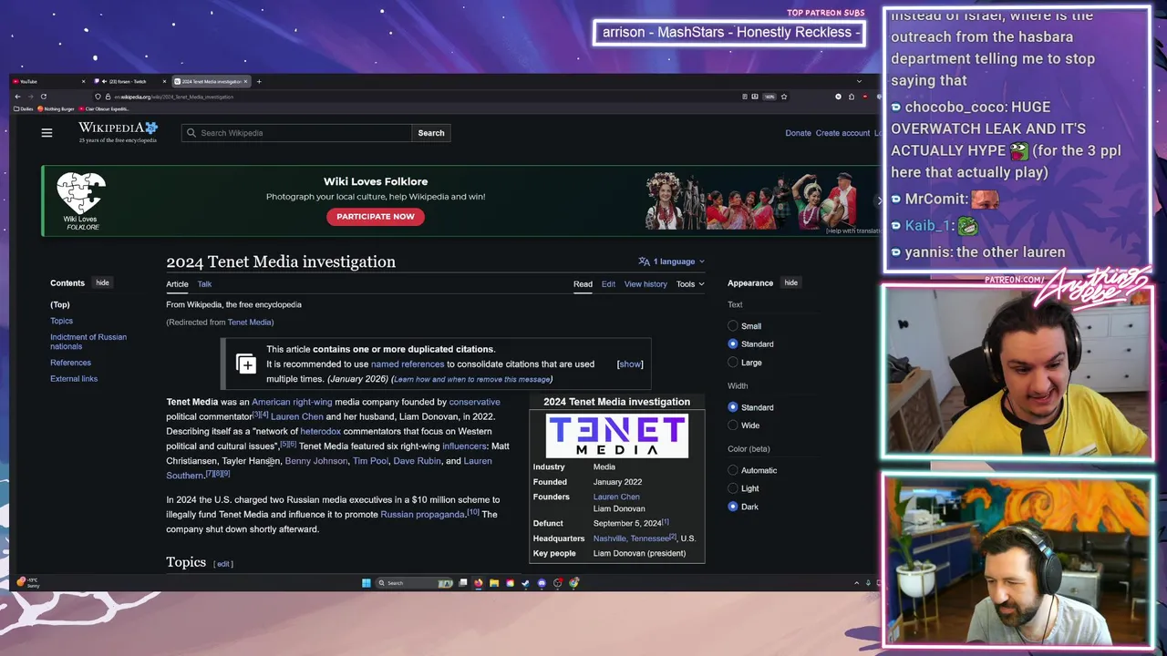This screenshot has height=656, width=1167.
Task: Open the Wikipedia hamburger main menu
Action: click(46, 133)
